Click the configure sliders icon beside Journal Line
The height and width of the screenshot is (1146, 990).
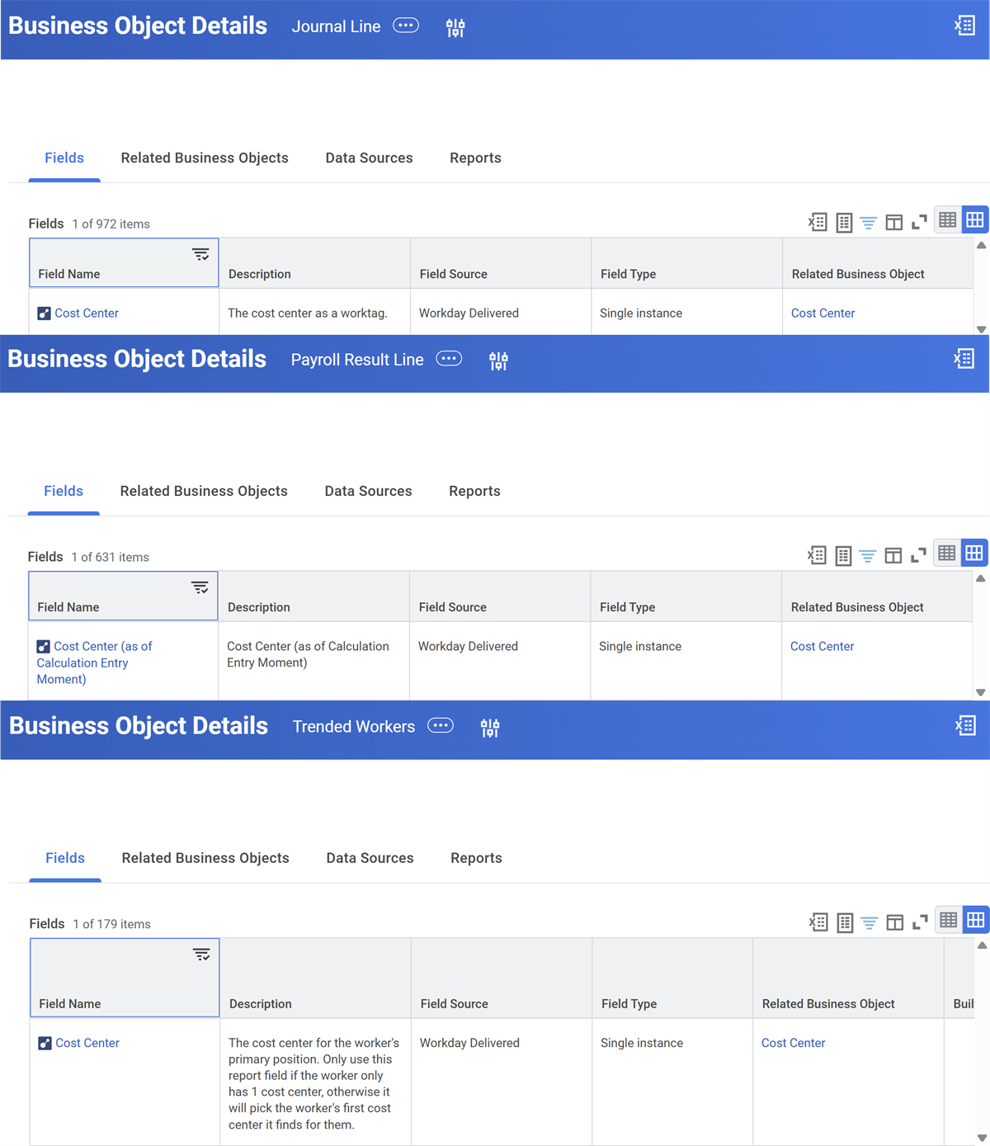[455, 28]
